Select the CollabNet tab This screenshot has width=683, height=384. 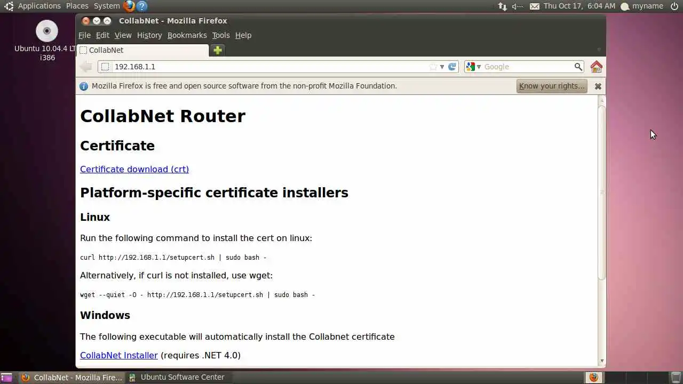click(x=142, y=50)
